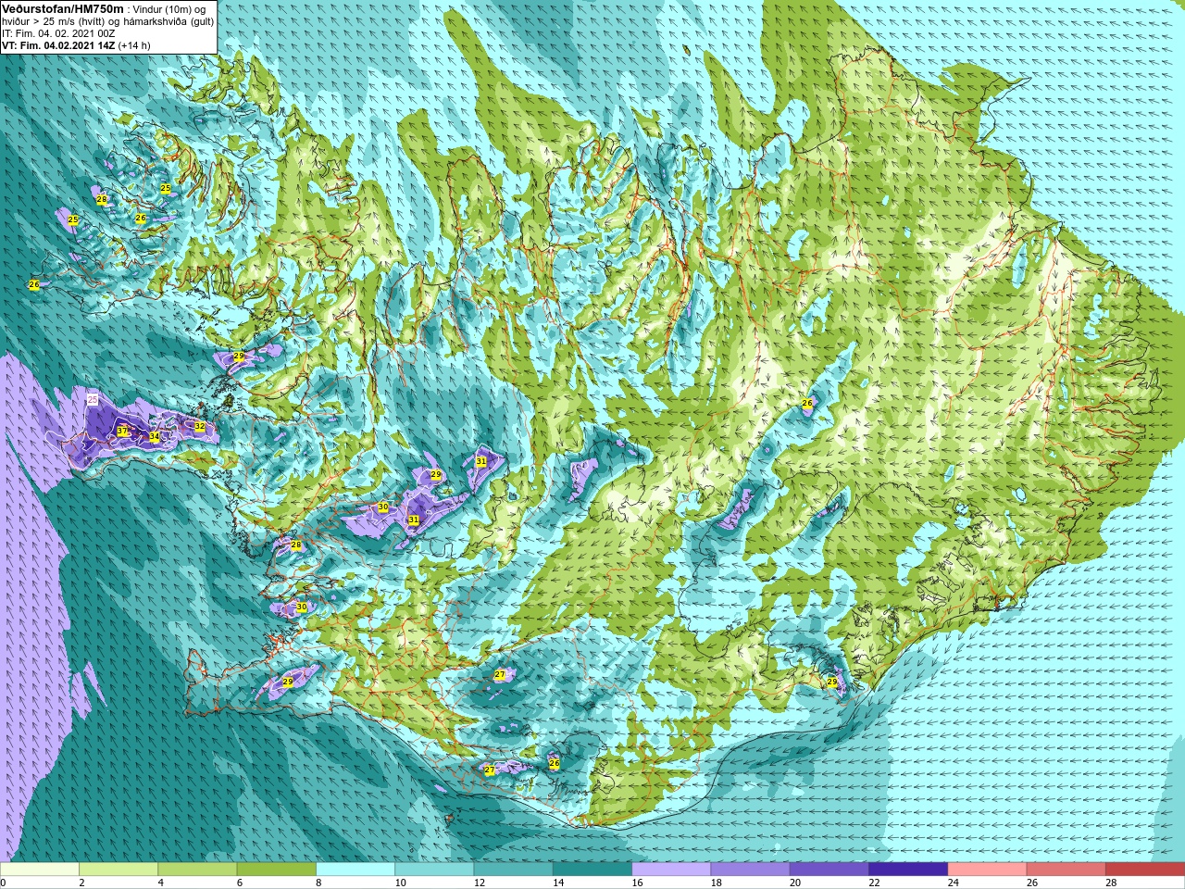Click the above 28 m/s dark red legend swatch
Screen dimensions: 1185x889
click(1144, 870)
